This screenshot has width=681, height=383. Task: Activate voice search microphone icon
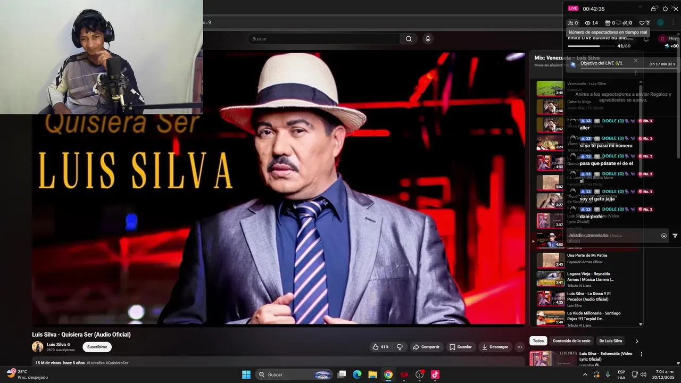click(x=428, y=39)
